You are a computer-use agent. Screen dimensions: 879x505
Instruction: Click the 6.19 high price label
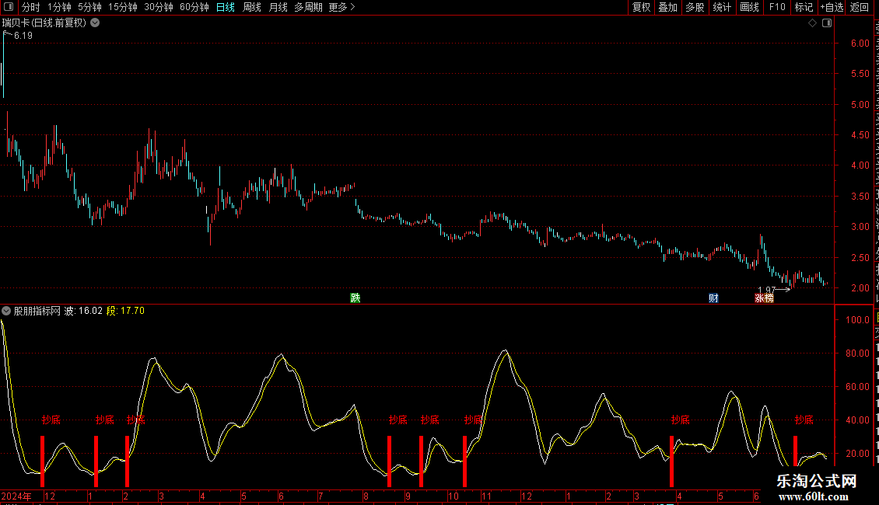(23, 35)
